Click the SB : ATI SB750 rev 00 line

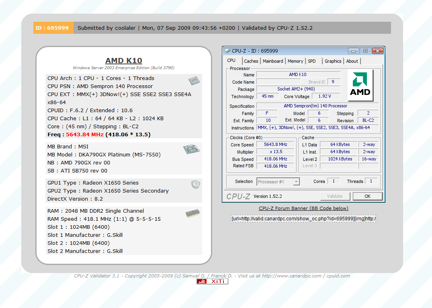click(x=77, y=170)
